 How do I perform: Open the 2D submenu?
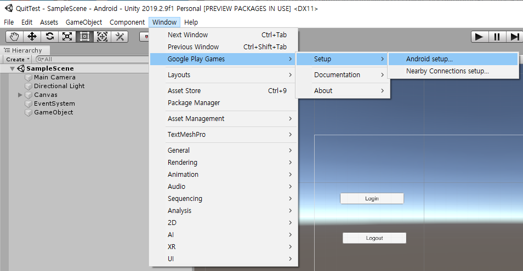tap(224, 223)
